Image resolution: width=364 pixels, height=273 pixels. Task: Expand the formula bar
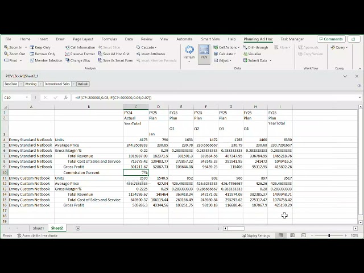tap(359, 97)
